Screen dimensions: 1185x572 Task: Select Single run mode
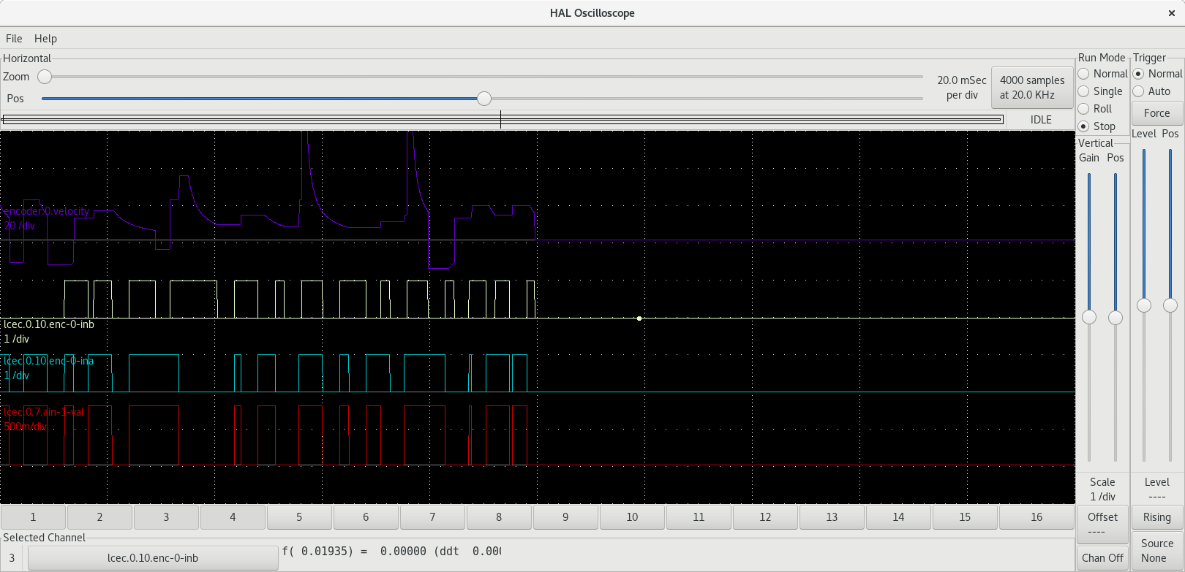(1100, 91)
